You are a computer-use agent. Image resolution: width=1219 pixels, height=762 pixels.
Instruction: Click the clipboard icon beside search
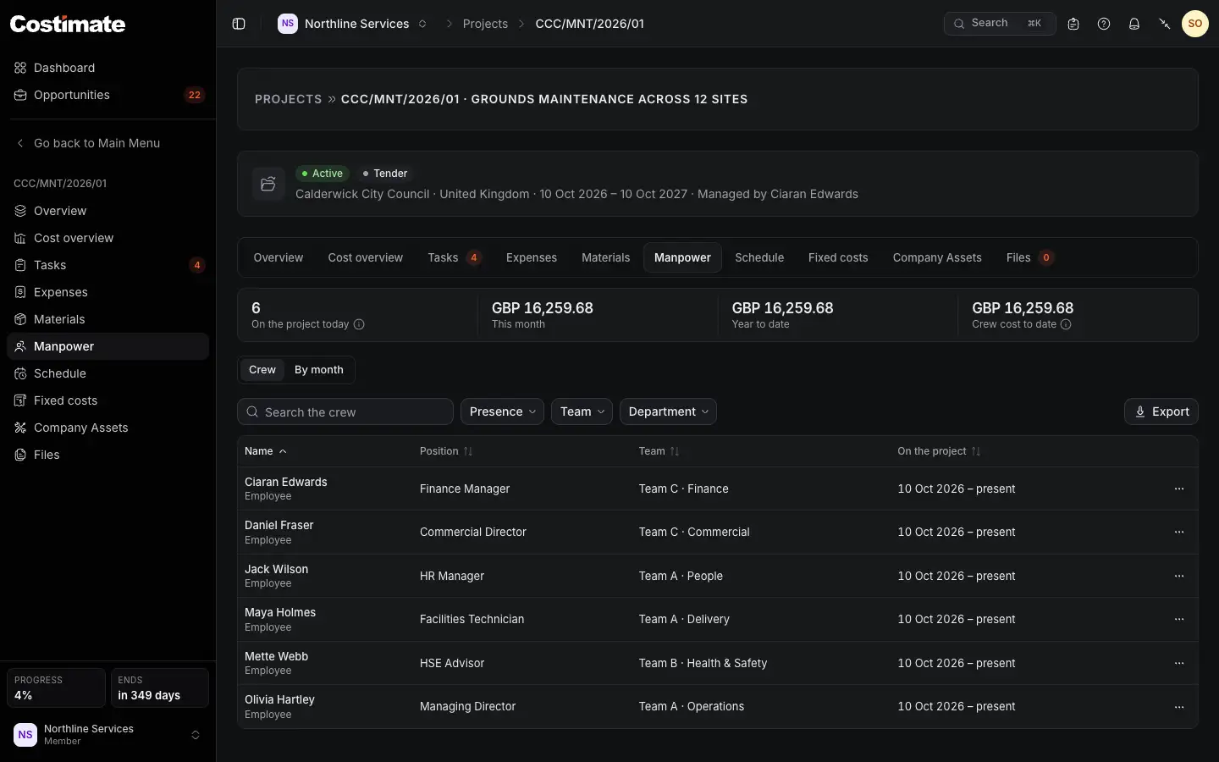[1073, 24]
